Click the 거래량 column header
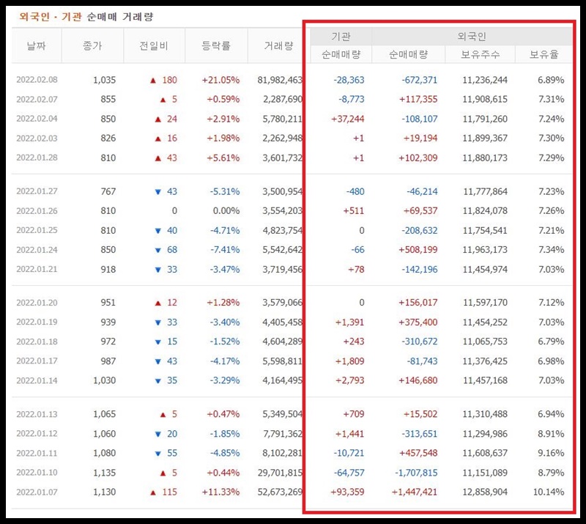Viewport: 586px width, 524px height. [x=278, y=46]
